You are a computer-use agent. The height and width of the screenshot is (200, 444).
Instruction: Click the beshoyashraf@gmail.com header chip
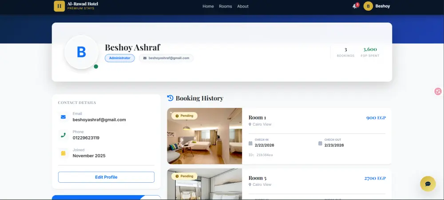(166, 58)
